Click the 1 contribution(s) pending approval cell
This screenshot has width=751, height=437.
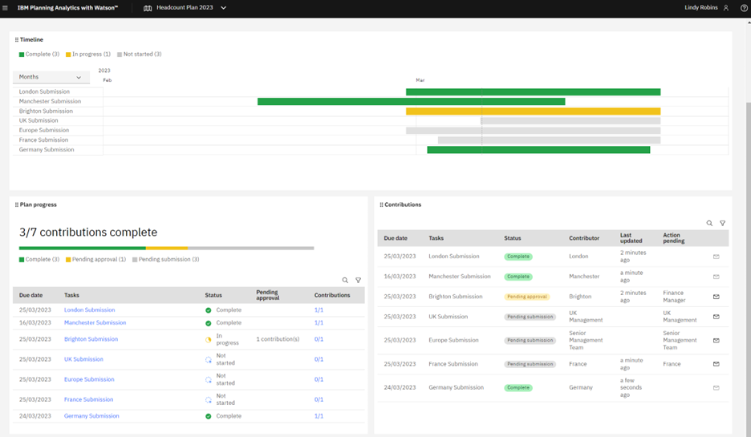278,339
